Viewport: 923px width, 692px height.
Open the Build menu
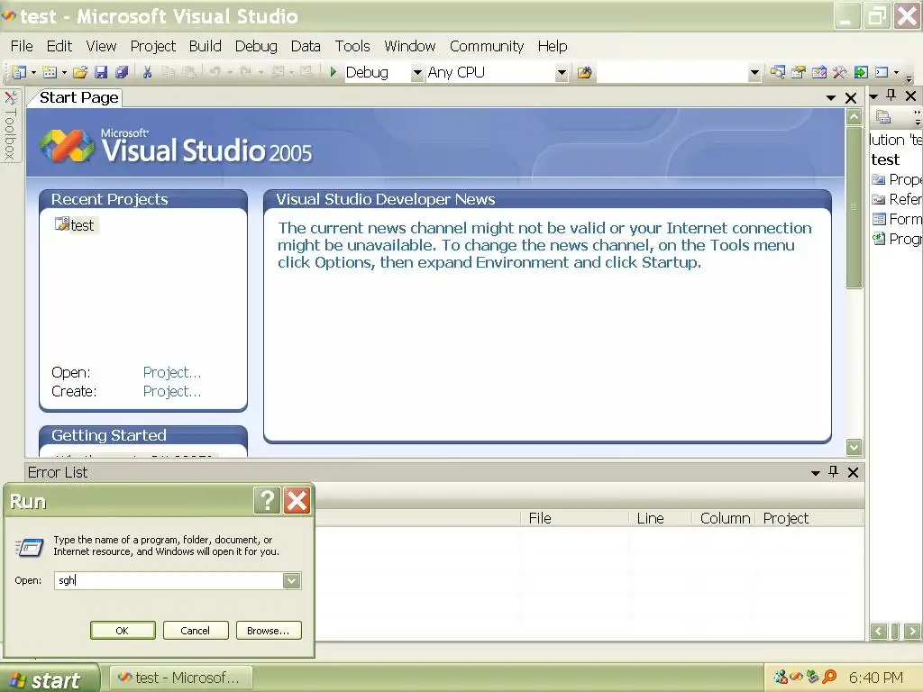coord(205,46)
